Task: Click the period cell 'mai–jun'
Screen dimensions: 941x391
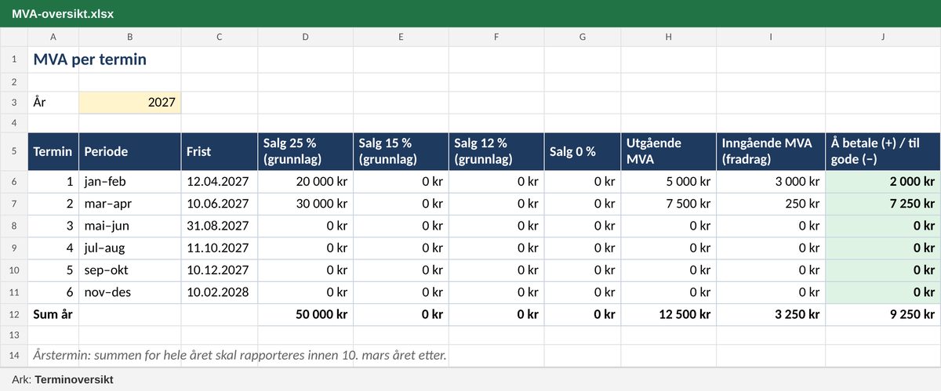Action: 130,226
